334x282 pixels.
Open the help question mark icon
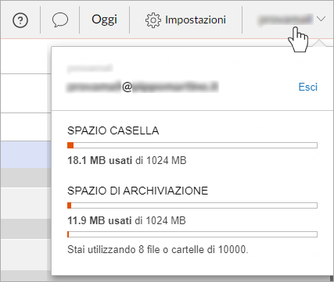[20, 20]
